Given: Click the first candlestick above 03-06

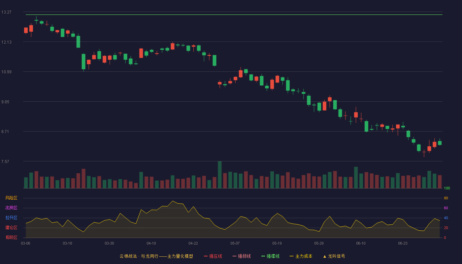Looking at the screenshot, I should pos(26,30).
